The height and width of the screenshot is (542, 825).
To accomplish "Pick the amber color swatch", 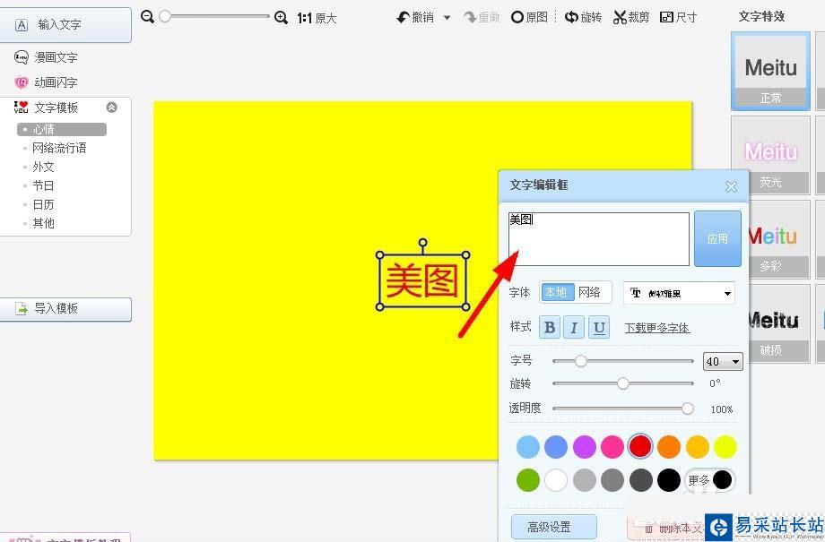I will pos(697,447).
